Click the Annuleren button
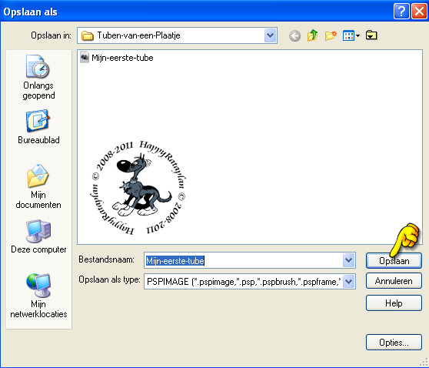This screenshot has height=368, width=429. point(394,280)
